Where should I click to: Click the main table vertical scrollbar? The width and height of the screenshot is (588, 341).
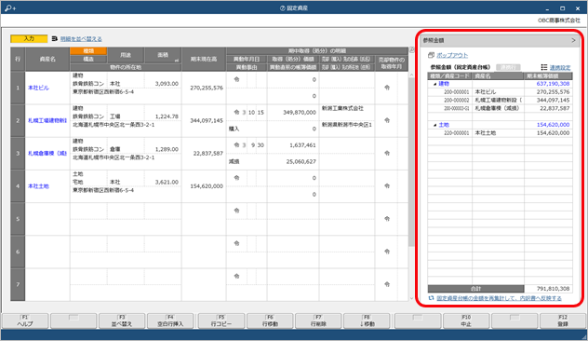coord(411,161)
